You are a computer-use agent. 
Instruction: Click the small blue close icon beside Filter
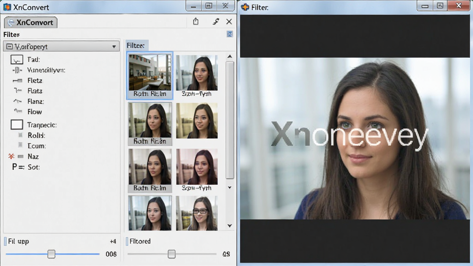click(x=230, y=34)
